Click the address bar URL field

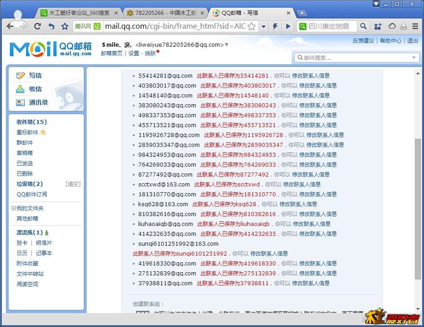pos(175,26)
